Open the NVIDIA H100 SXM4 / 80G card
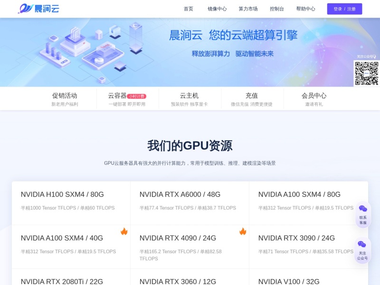380x285 pixels. [71, 203]
